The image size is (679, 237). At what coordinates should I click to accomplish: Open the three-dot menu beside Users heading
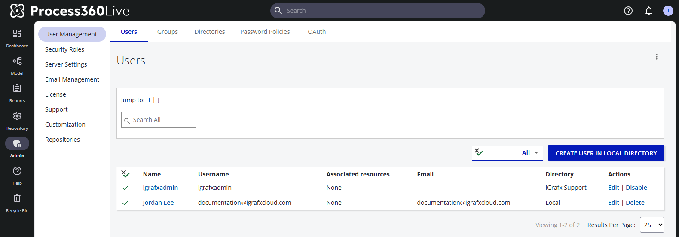657,57
